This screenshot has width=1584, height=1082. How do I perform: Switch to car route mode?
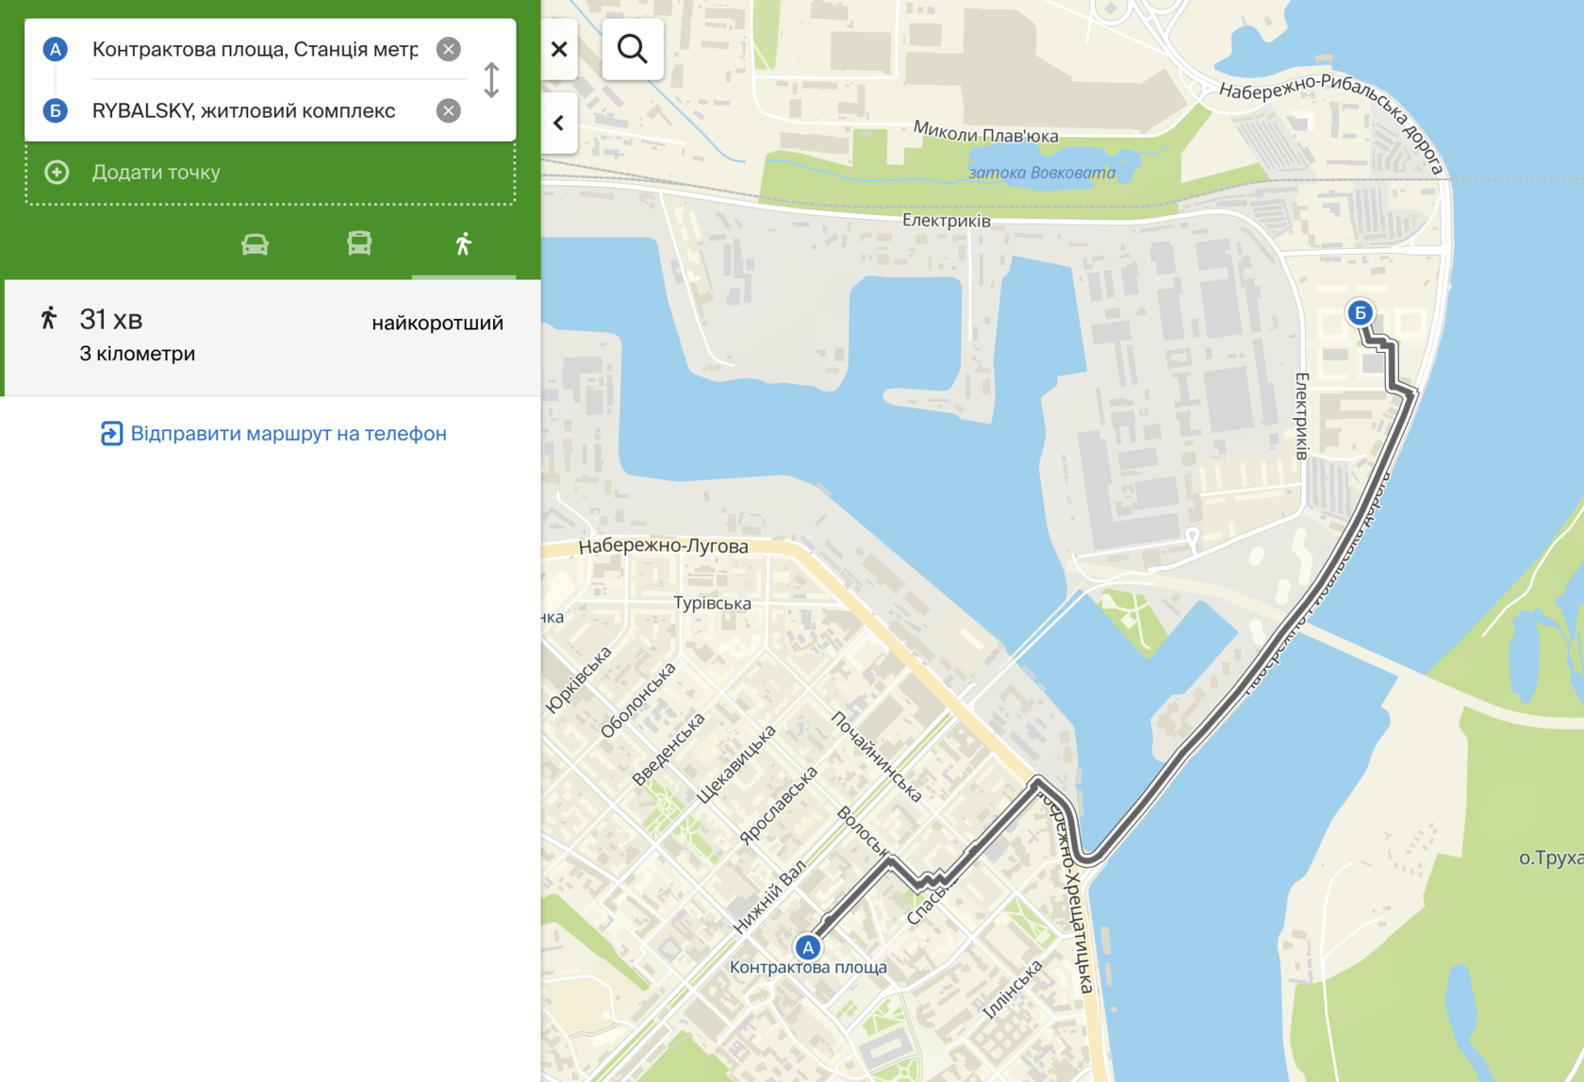tap(255, 245)
